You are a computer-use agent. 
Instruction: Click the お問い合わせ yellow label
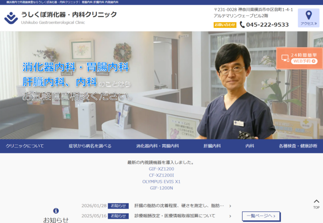click(225, 25)
